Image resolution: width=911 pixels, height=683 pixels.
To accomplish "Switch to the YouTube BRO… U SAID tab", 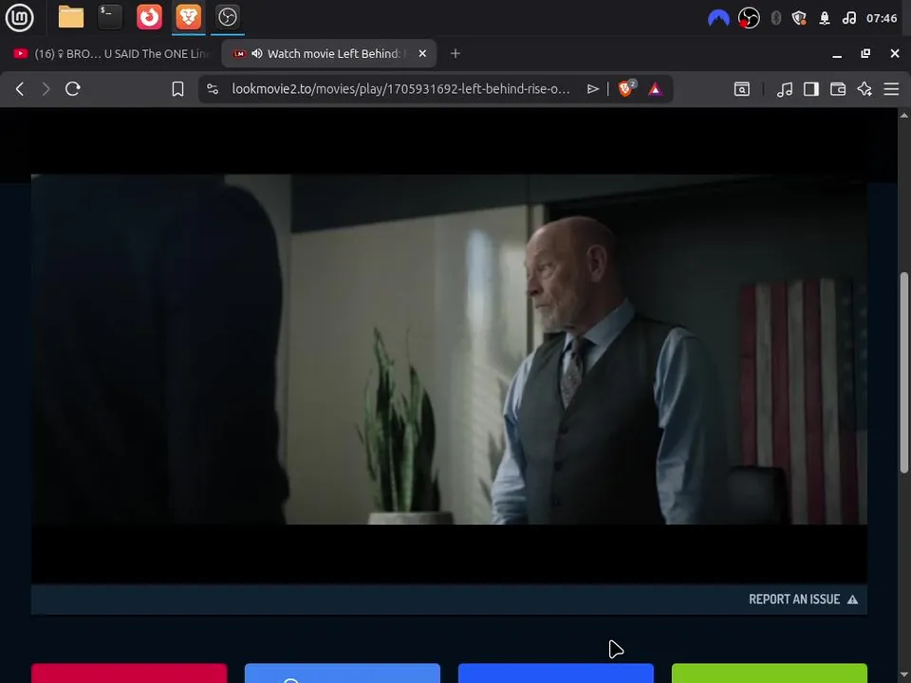I will [112, 53].
